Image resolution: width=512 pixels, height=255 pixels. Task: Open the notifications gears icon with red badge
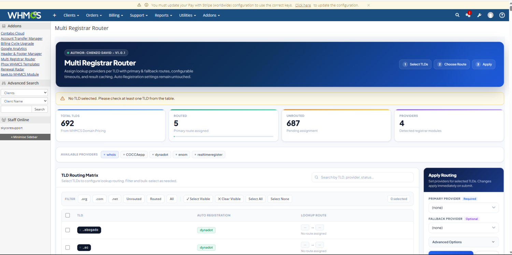tap(468, 15)
